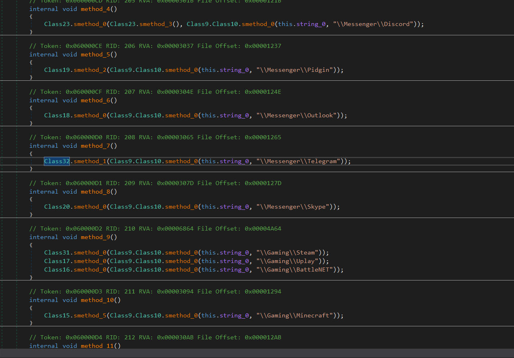Select the method_9 declaration name
This screenshot has width=514, height=358.
tap(95, 237)
